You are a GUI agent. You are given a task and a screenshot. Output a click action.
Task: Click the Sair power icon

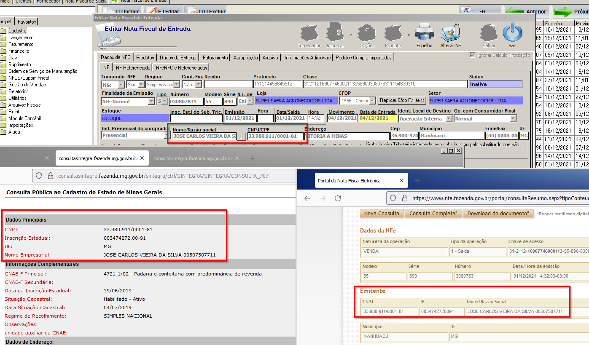(x=512, y=33)
